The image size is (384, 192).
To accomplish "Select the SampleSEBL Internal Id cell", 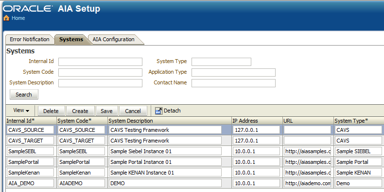I will click(30, 151).
